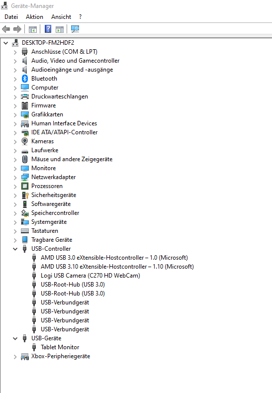
Task: Click the scan for hardware changes monitor icon
Action: (x=75, y=29)
